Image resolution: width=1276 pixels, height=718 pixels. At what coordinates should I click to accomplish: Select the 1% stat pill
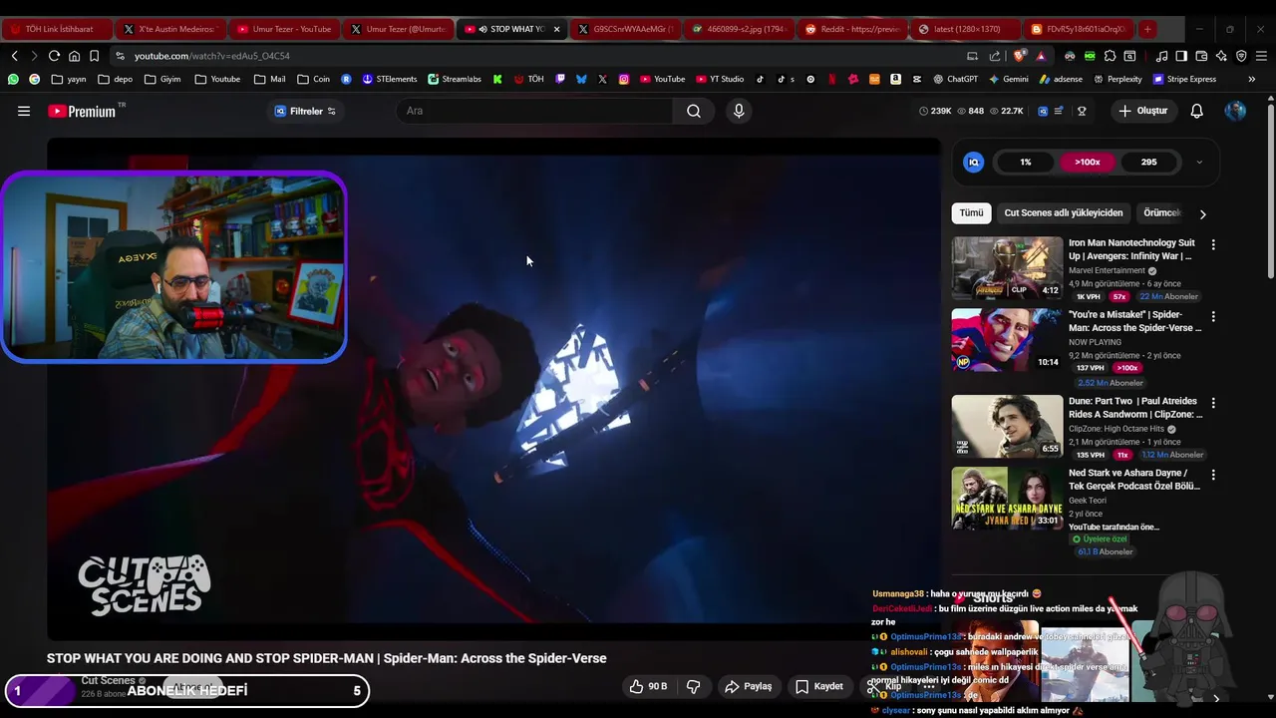pyautogui.click(x=1026, y=162)
